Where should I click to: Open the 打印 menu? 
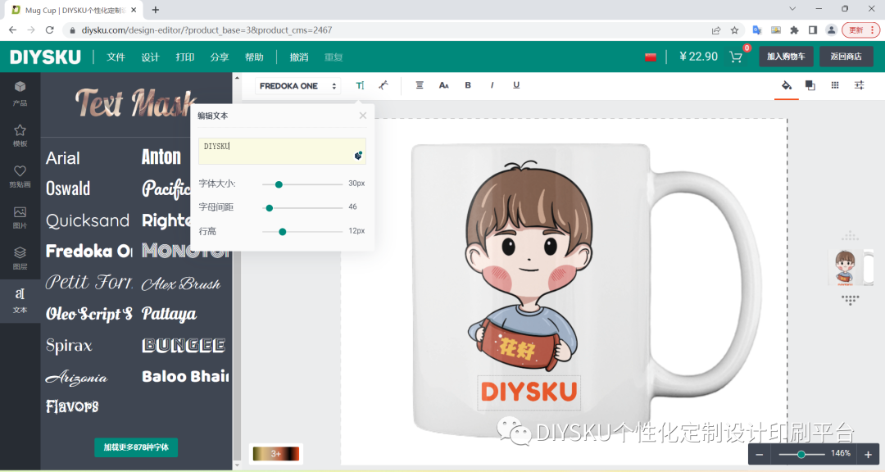tap(184, 57)
